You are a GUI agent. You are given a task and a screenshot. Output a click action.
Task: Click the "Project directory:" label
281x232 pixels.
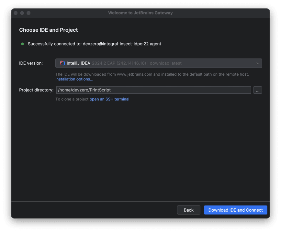pyautogui.click(x=36, y=90)
